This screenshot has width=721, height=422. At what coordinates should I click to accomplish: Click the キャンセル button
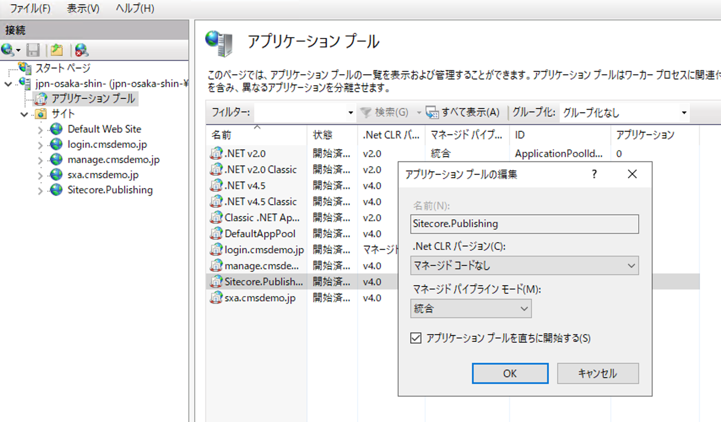click(598, 373)
